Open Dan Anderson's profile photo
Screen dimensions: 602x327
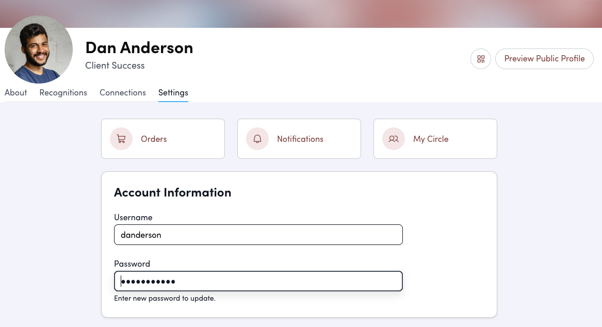point(39,50)
